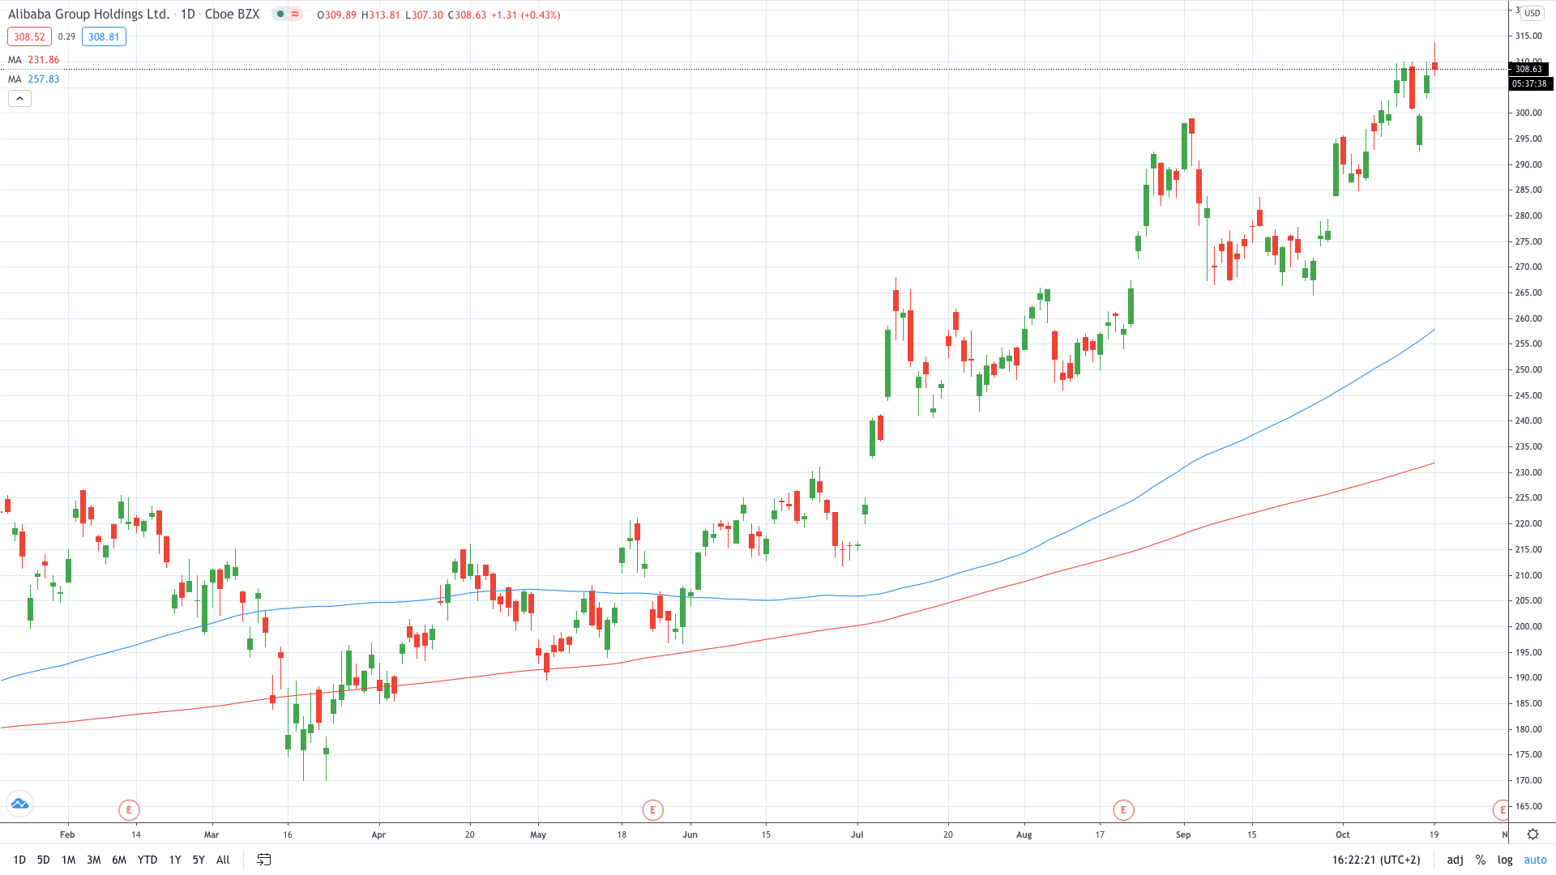Select the 3M time range
The width and height of the screenshot is (1556, 875).
[x=94, y=860]
